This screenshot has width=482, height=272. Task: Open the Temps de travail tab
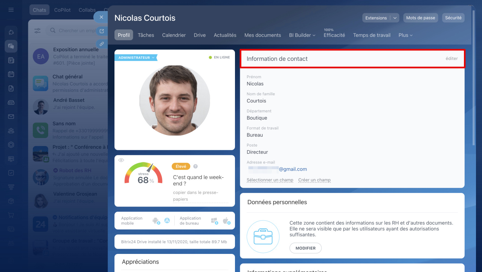click(372, 35)
